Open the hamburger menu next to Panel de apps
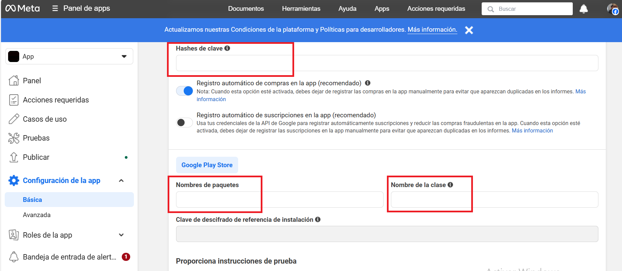 (x=55, y=8)
